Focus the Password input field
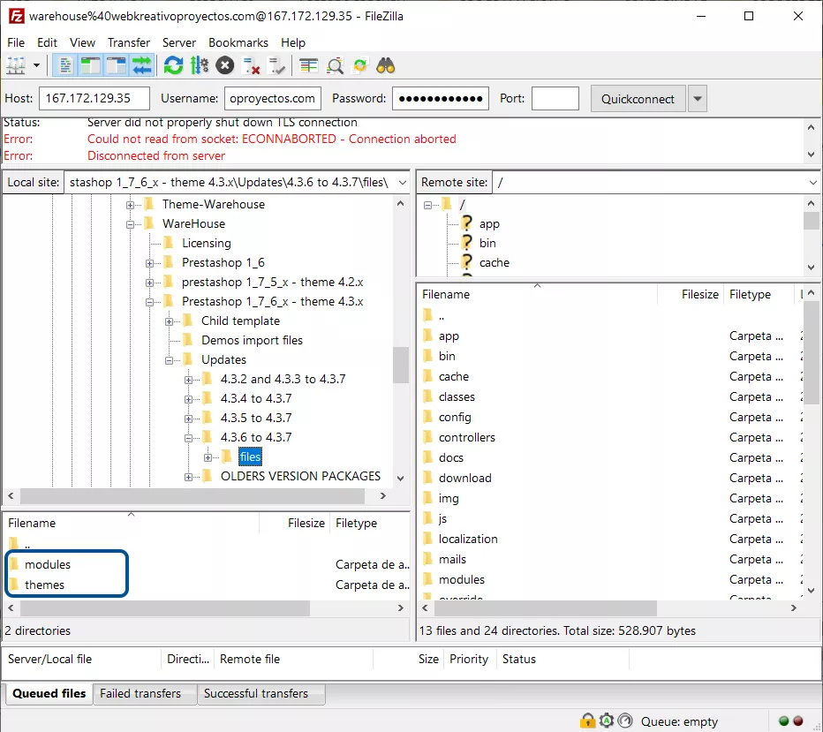Viewport: 823px width, 732px height. click(x=441, y=99)
